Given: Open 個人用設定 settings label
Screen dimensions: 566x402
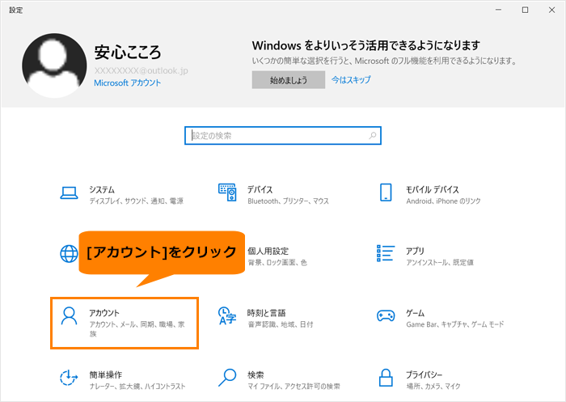Looking at the screenshot, I should pos(268,251).
